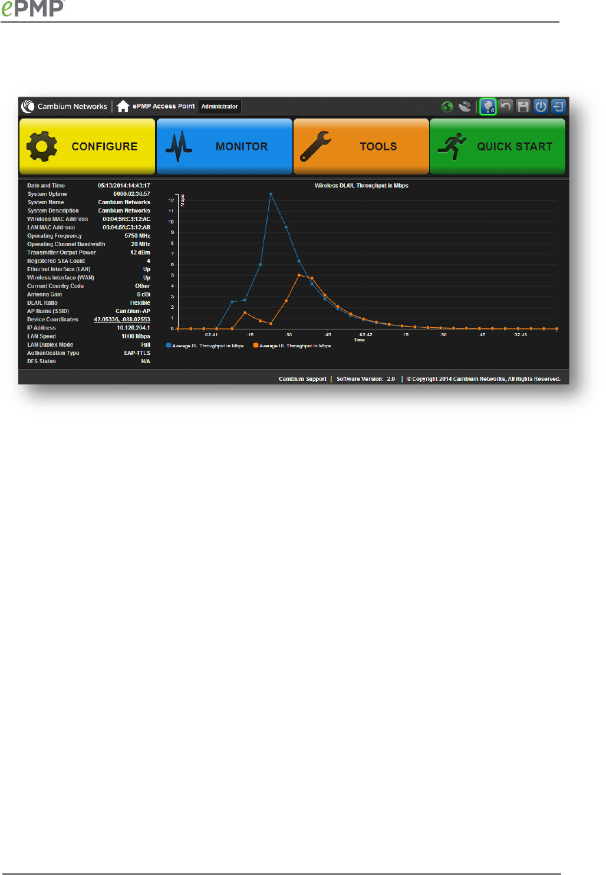The width and height of the screenshot is (606, 875).
Task: Open the MONITOR menu tile
Action: pyautogui.click(x=224, y=147)
